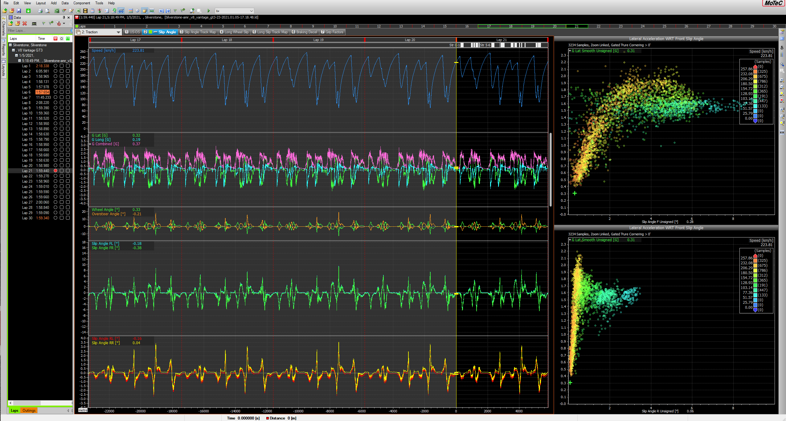Screen dimensions: 786x421
Task: Toggle Lap 6 overlay checkbox
Action: (x=62, y=92)
